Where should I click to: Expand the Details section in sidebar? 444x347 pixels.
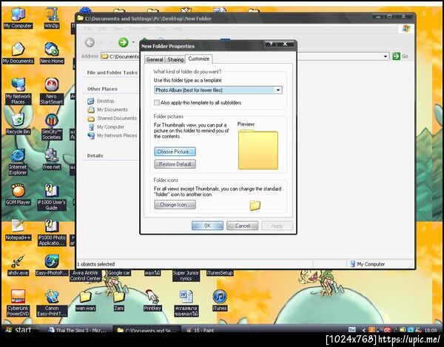(95, 155)
